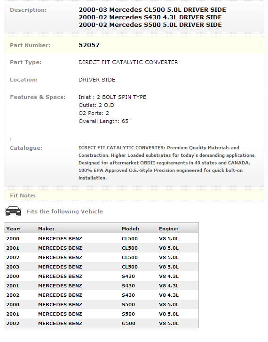Click the Fits the following Vehicle heading
This screenshot has width=268, height=342.
(65, 212)
